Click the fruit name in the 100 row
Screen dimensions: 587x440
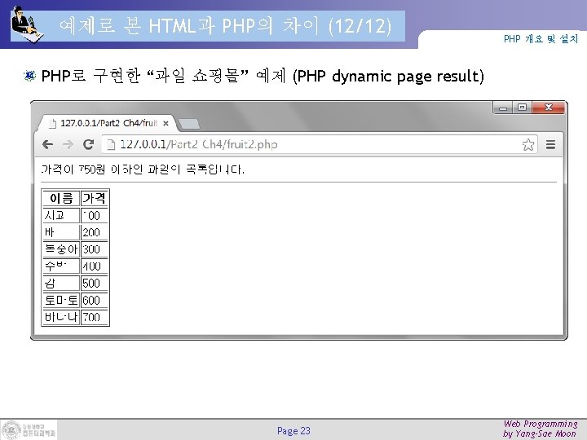click(x=61, y=215)
